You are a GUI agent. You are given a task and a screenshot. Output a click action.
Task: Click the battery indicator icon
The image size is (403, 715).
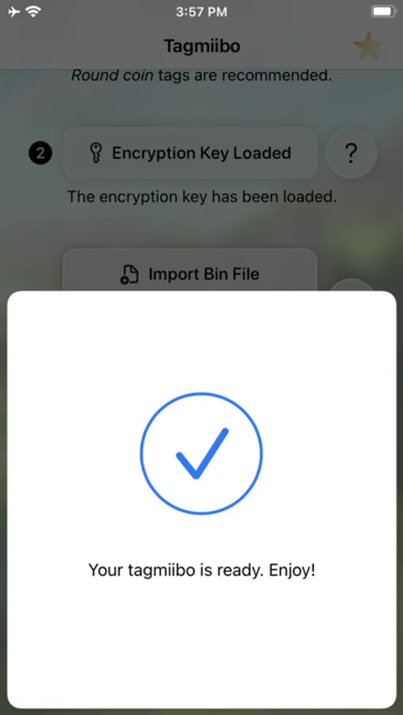coord(383,12)
